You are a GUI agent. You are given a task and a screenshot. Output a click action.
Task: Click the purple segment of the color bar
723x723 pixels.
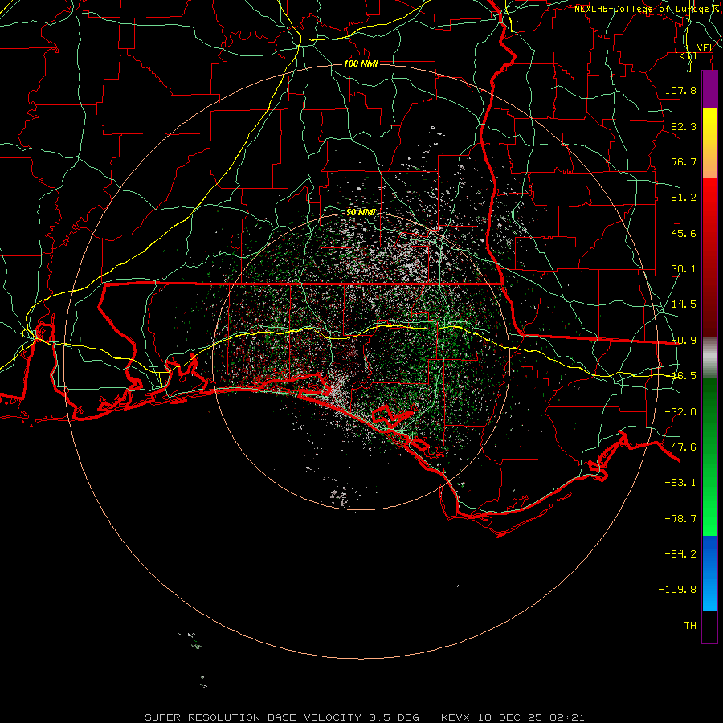[709, 89]
